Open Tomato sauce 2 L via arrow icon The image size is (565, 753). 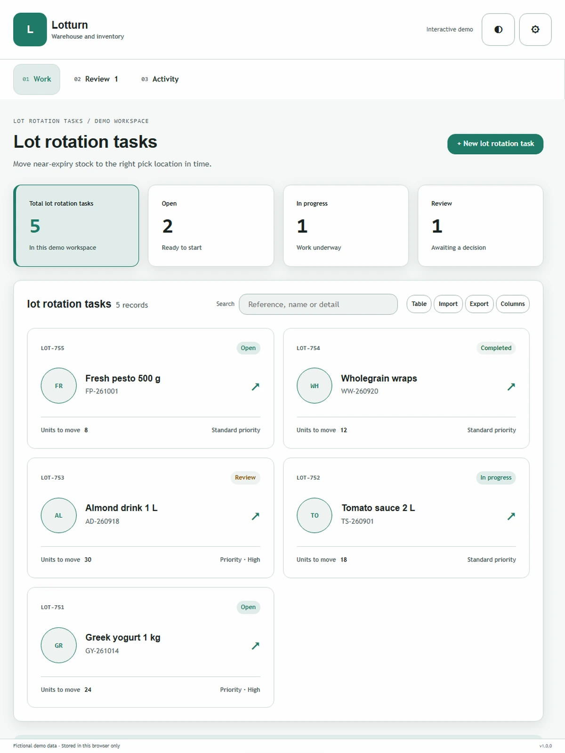pyautogui.click(x=511, y=516)
